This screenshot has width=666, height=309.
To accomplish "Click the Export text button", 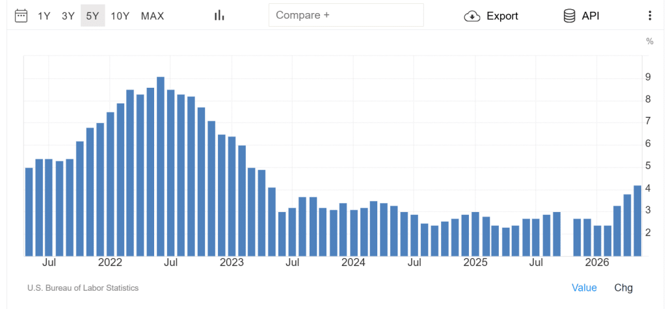I will (x=503, y=16).
